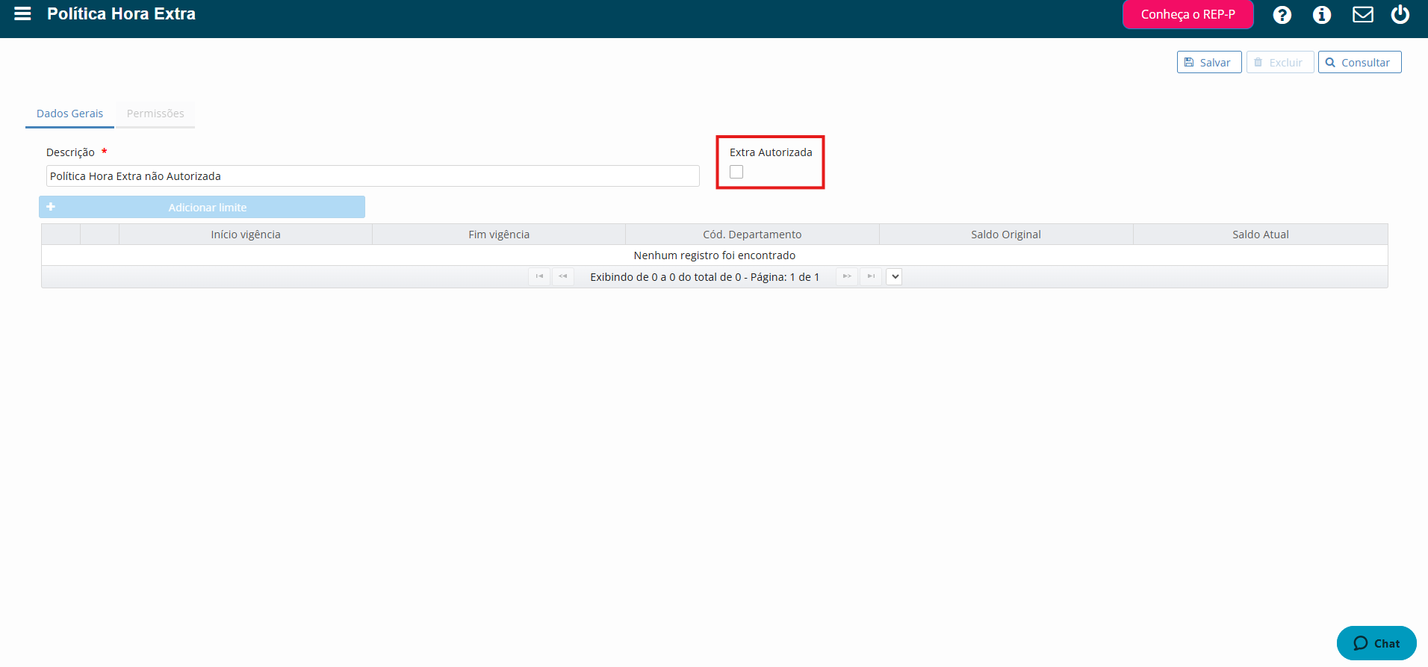1428x667 pixels.
Task: Click the Cód. Departamento column header
Action: point(752,235)
